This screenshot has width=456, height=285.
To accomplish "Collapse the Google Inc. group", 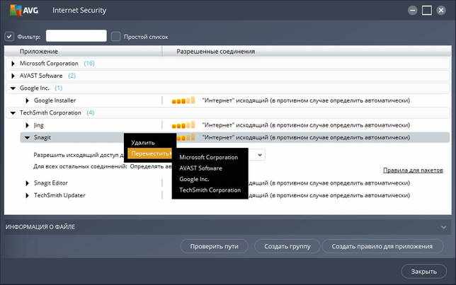I will point(13,88).
